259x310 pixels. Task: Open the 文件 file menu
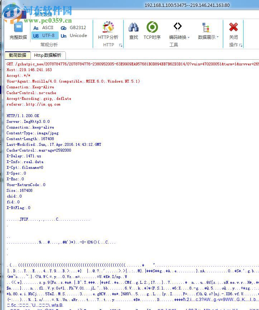[15, 14]
